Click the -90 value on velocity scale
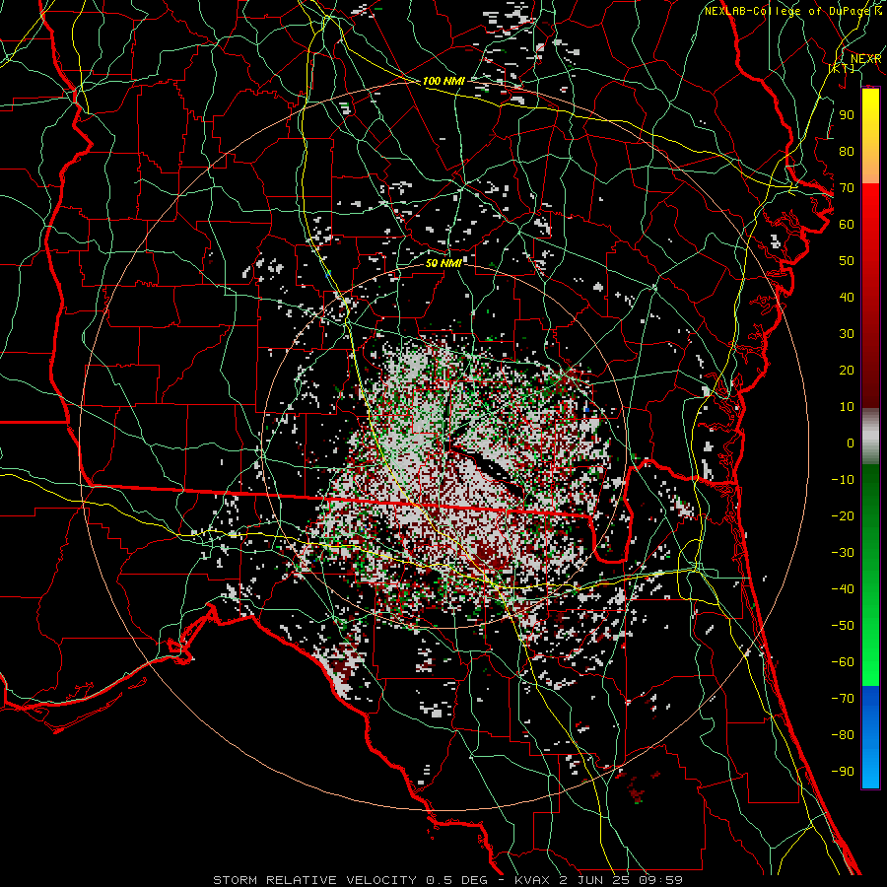Image resolution: width=887 pixels, height=887 pixels. (x=843, y=772)
